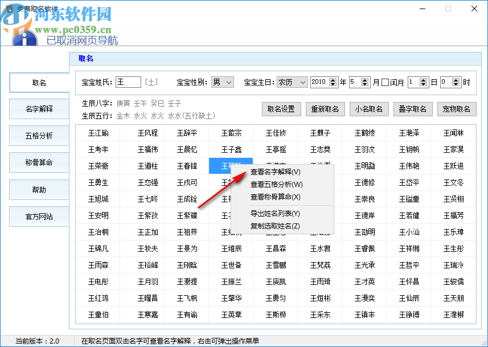Open the 农历 calendar type dropdown
The height and width of the screenshot is (347, 488).
click(292, 81)
